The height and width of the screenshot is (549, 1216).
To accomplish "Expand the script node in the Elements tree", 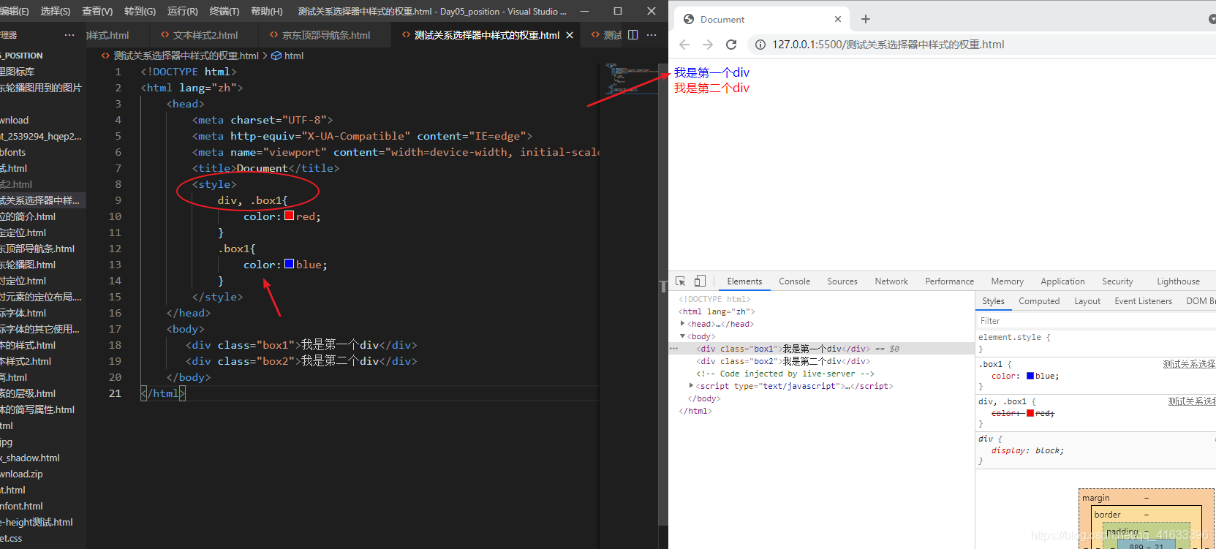I will (x=691, y=386).
